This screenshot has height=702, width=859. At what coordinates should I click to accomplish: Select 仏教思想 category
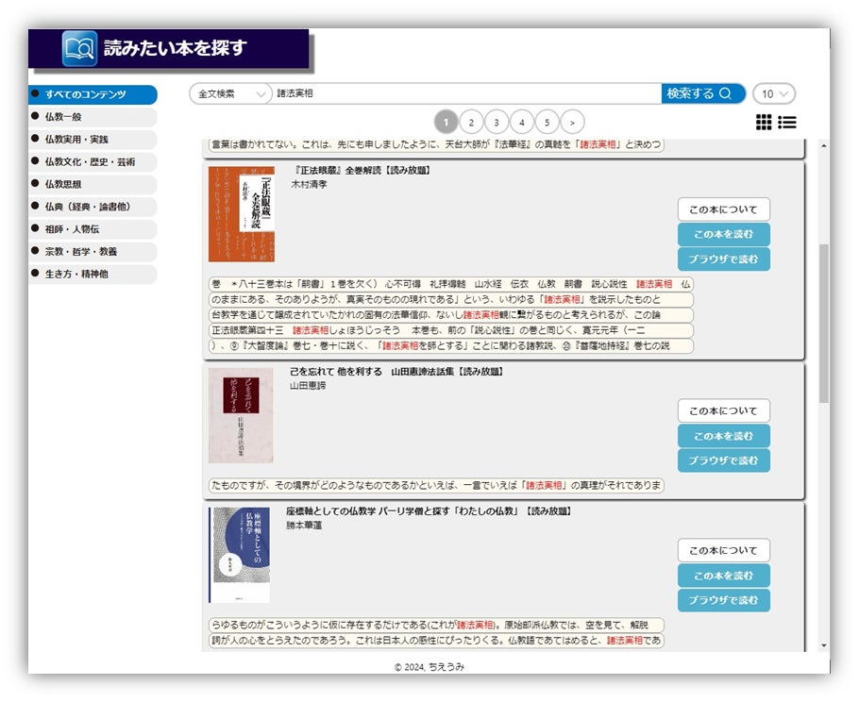tap(93, 184)
